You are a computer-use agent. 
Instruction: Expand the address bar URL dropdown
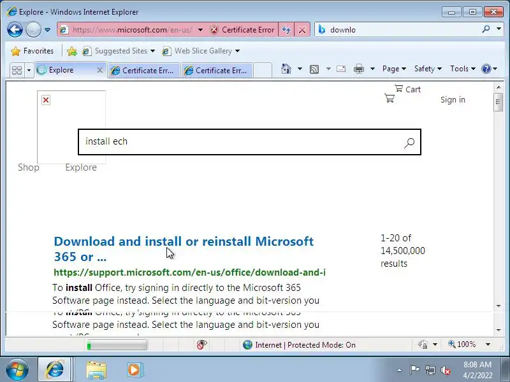200,30
